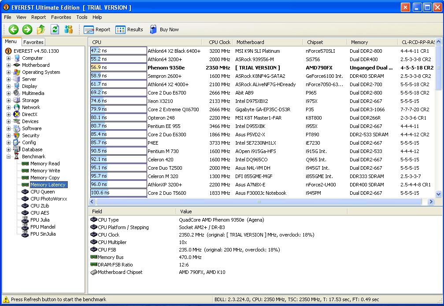Open the View menu
Image resolution: width=444 pixels, height=306 pixels.
click(x=21, y=17)
